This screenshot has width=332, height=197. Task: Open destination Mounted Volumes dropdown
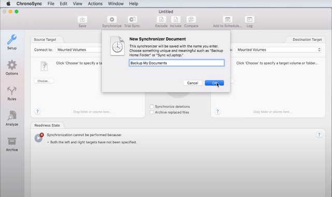[x=278, y=50]
